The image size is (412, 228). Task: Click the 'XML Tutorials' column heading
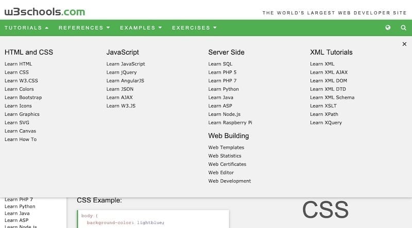pyautogui.click(x=331, y=52)
